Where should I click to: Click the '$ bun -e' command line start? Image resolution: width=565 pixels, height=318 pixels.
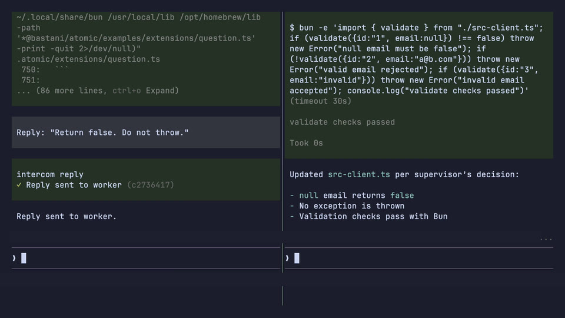[x=309, y=28]
